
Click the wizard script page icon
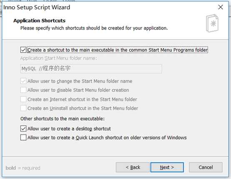212,23
